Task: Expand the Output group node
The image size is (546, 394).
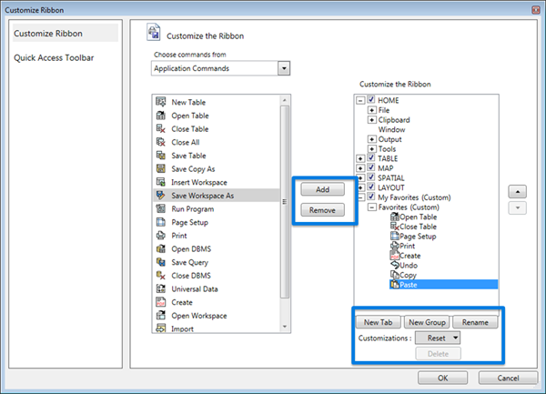Action: [372, 139]
